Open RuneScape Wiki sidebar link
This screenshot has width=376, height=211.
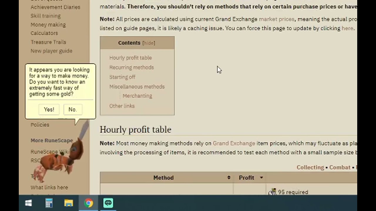[49, 152]
